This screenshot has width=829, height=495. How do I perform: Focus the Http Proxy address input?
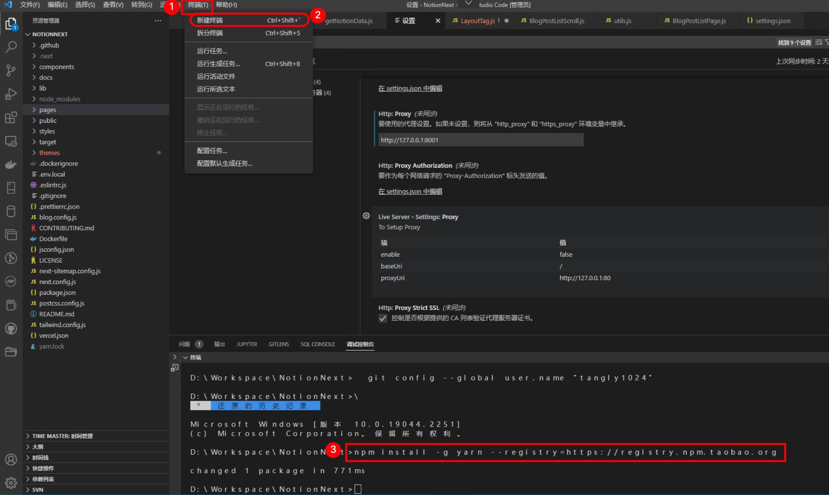pyautogui.click(x=481, y=140)
